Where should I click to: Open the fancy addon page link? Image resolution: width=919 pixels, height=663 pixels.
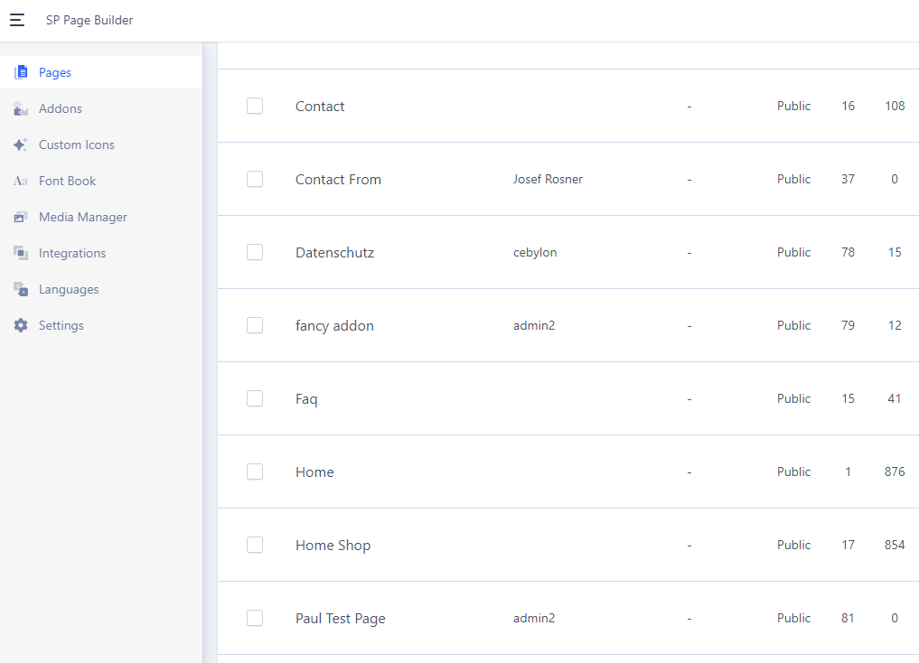334,325
